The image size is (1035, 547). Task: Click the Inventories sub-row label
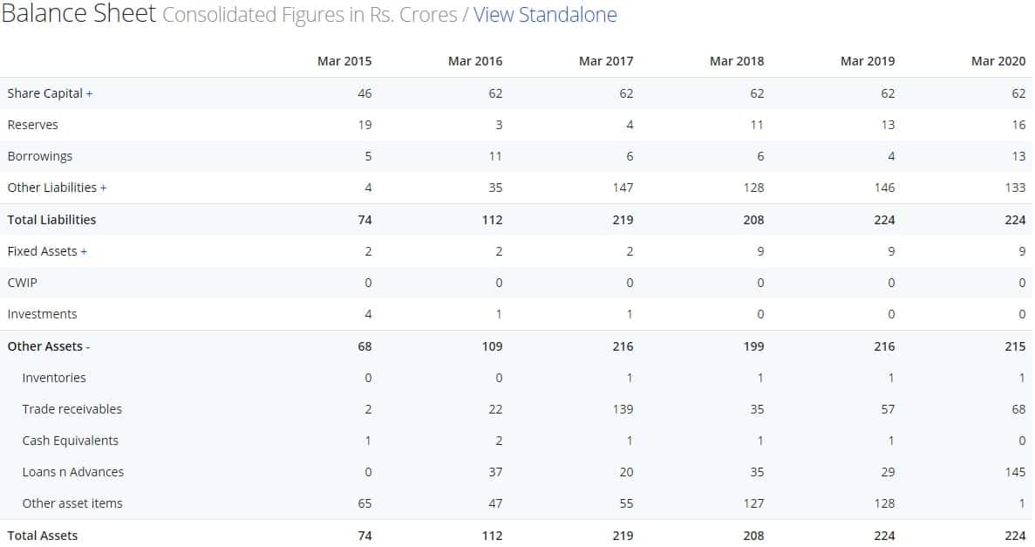54,378
